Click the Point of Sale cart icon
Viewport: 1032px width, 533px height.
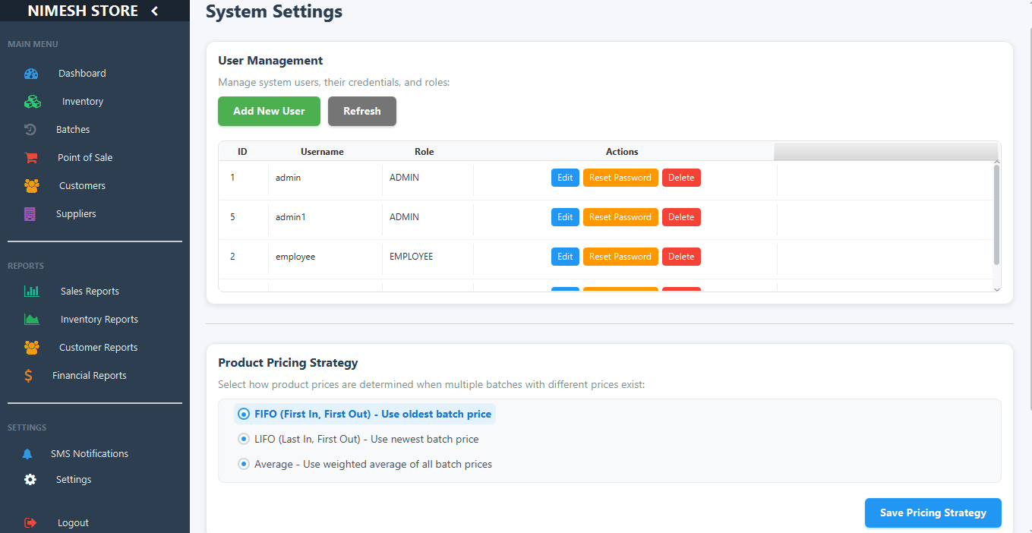(31, 158)
